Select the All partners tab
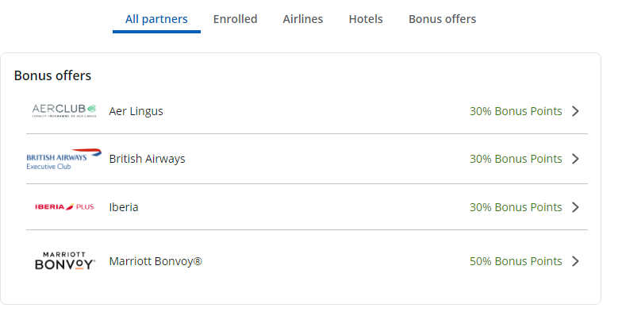622x312 pixels. click(x=157, y=19)
